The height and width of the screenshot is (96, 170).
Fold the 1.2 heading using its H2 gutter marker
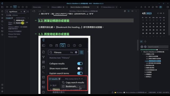[x=36, y=21]
